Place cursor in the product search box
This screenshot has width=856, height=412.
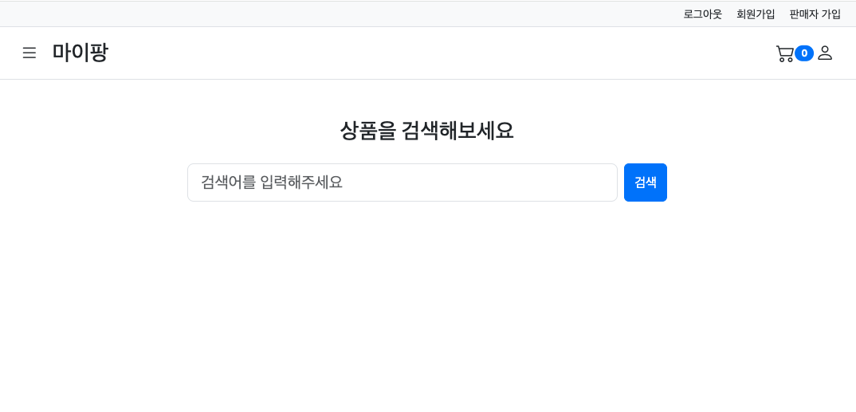tap(402, 182)
